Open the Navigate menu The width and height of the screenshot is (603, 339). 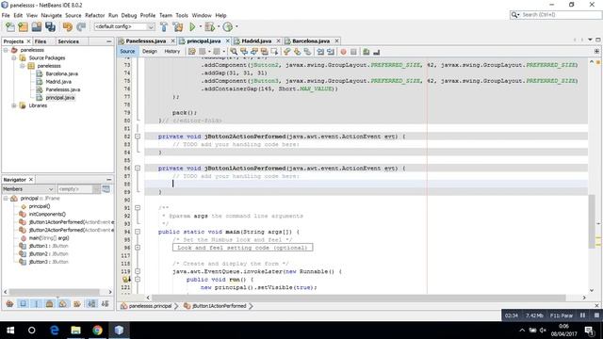pyautogui.click(x=51, y=15)
